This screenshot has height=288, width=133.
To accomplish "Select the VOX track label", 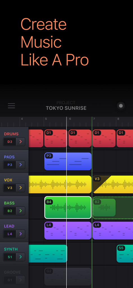I will [x=8, y=180].
